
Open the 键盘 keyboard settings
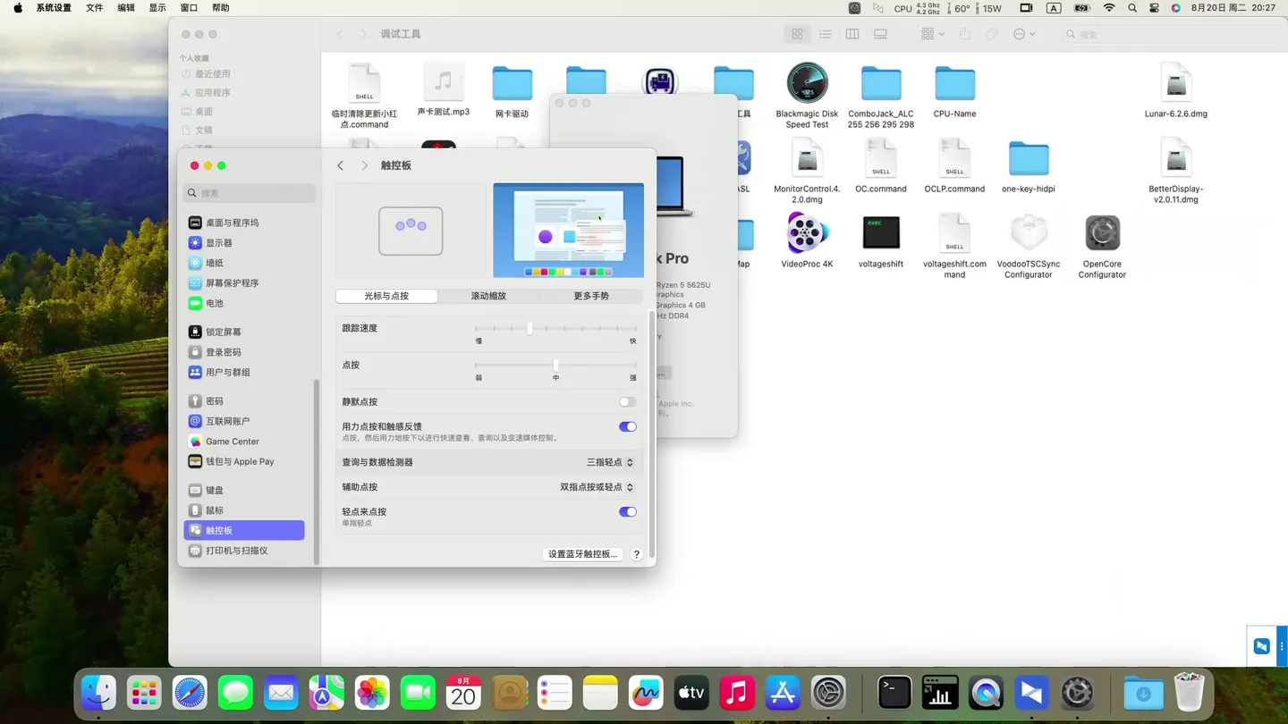click(x=215, y=490)
